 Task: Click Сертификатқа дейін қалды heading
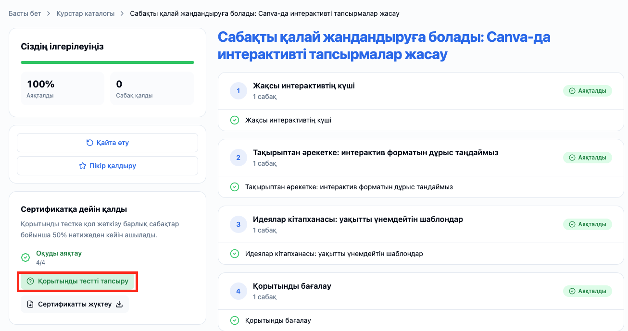pos(74,209)
